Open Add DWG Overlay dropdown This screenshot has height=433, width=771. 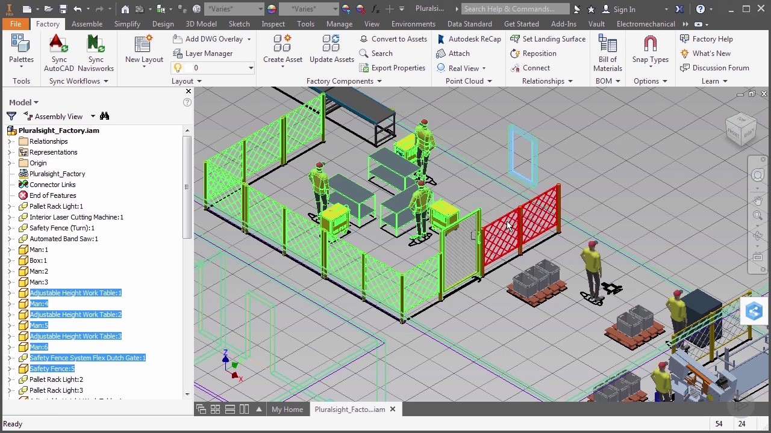249,39
